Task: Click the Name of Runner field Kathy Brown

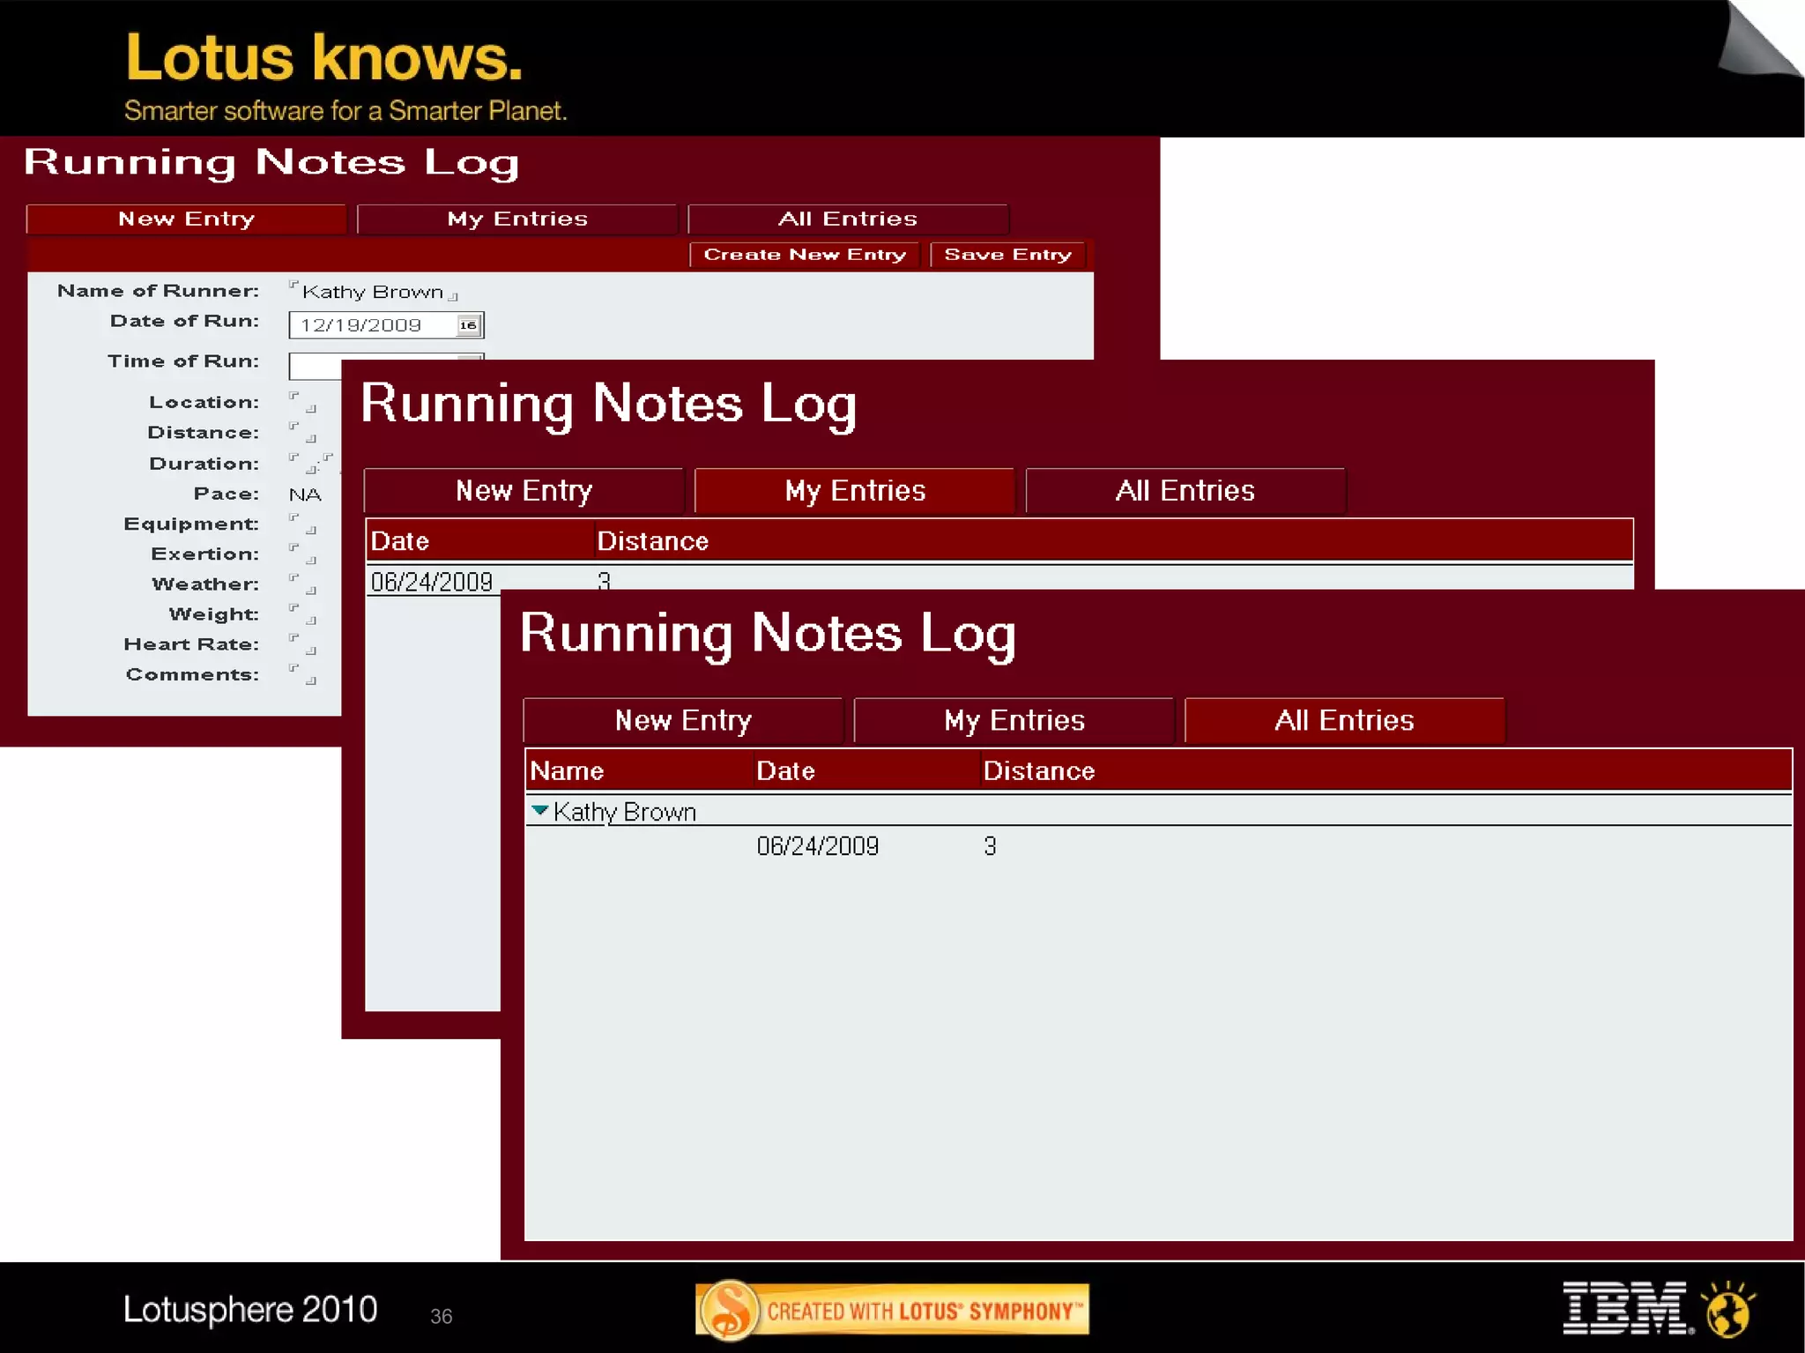Action: 372,292
